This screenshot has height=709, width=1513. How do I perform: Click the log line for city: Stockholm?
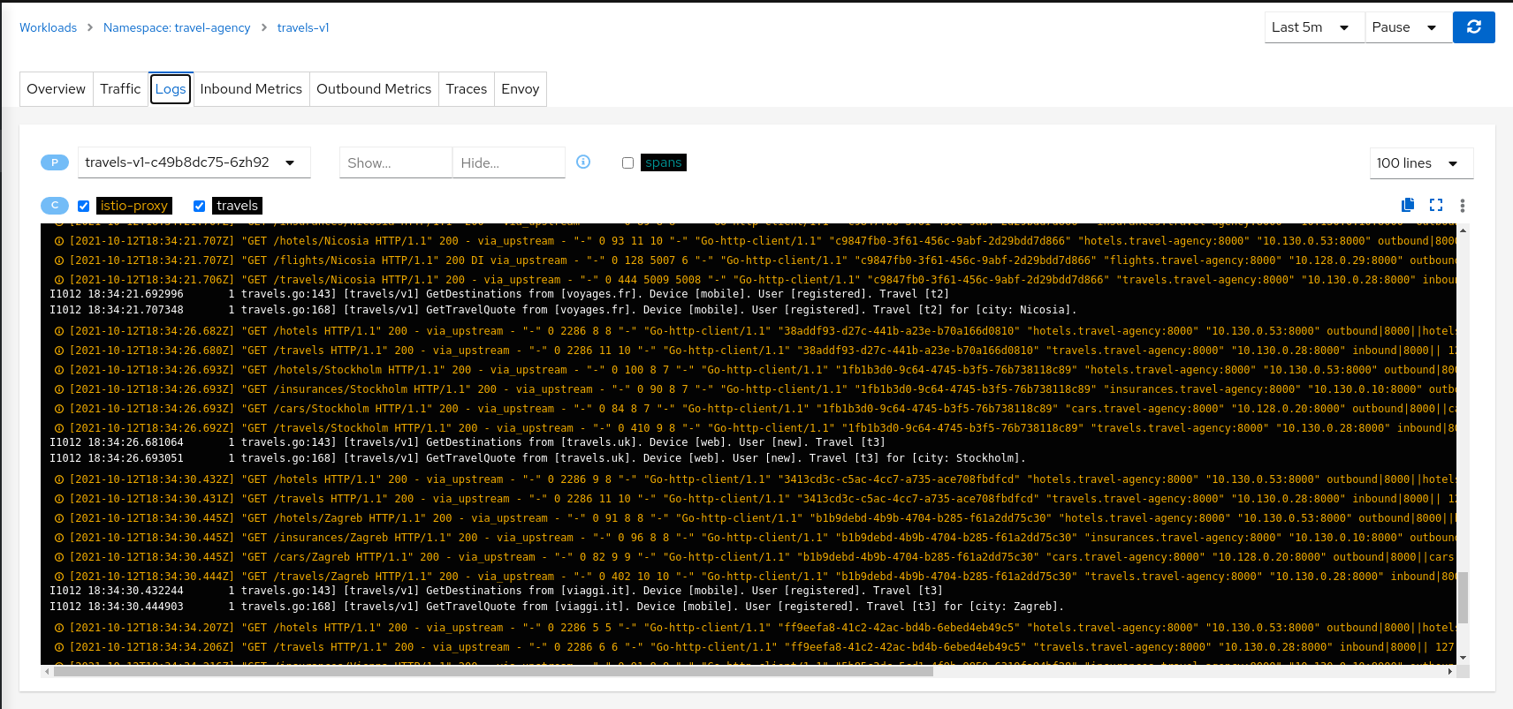coord(537,458)
